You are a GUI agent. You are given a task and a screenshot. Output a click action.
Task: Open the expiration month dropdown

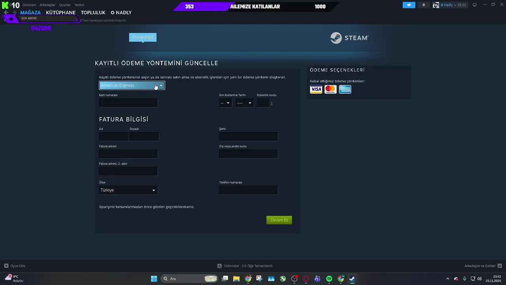[x=225, y=103]
